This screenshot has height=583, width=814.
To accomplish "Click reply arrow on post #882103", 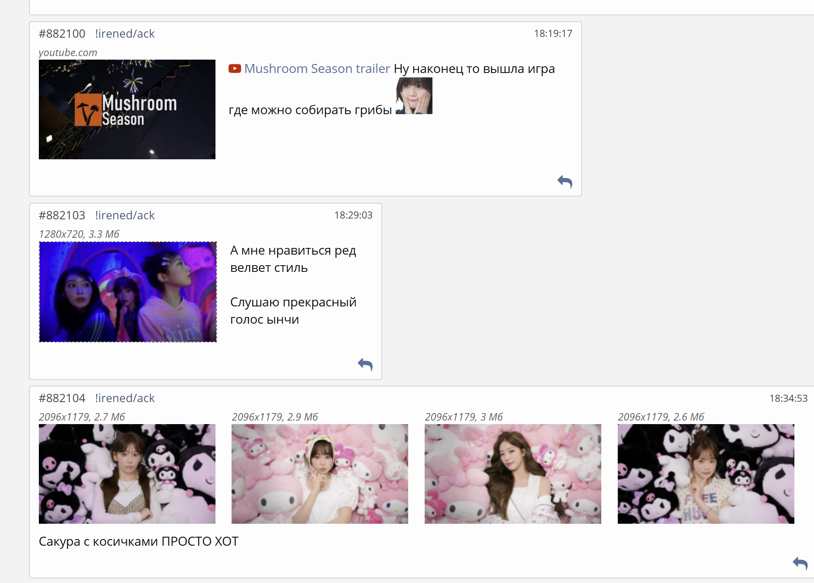I will pyautogui.click(x=365, y=364).
